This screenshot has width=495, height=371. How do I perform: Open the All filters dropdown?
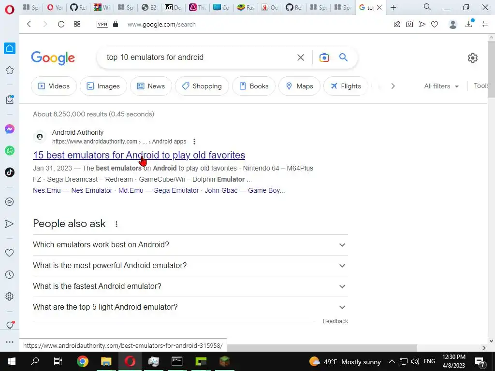click(x=441, y=86)
